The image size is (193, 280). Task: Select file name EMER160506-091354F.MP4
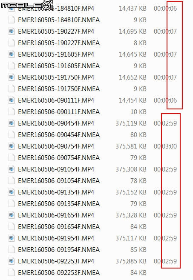click(x=56, y=192)
